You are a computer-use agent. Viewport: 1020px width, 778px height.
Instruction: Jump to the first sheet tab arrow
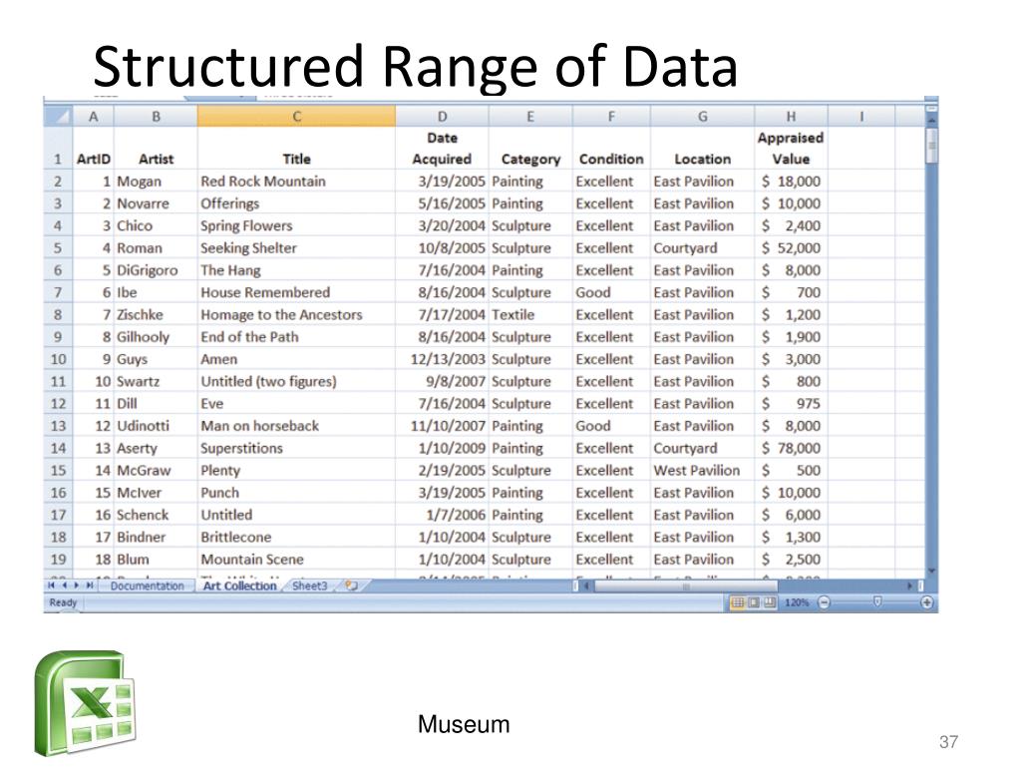click(52, 585)
